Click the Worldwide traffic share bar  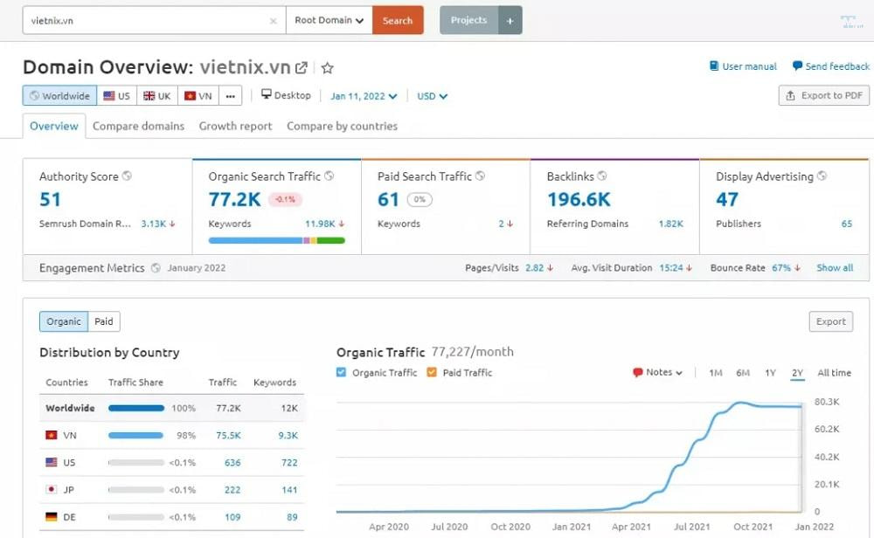point(136,408)
